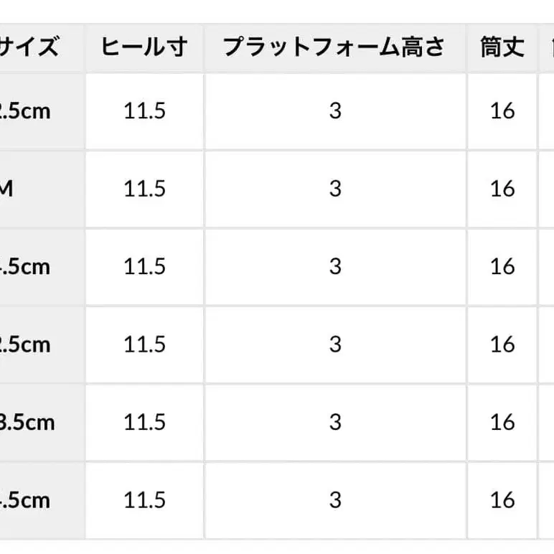This screenshot has width=554, height=554.
Task: Select shaft length 16 in the M row
Action: [502, 189]
